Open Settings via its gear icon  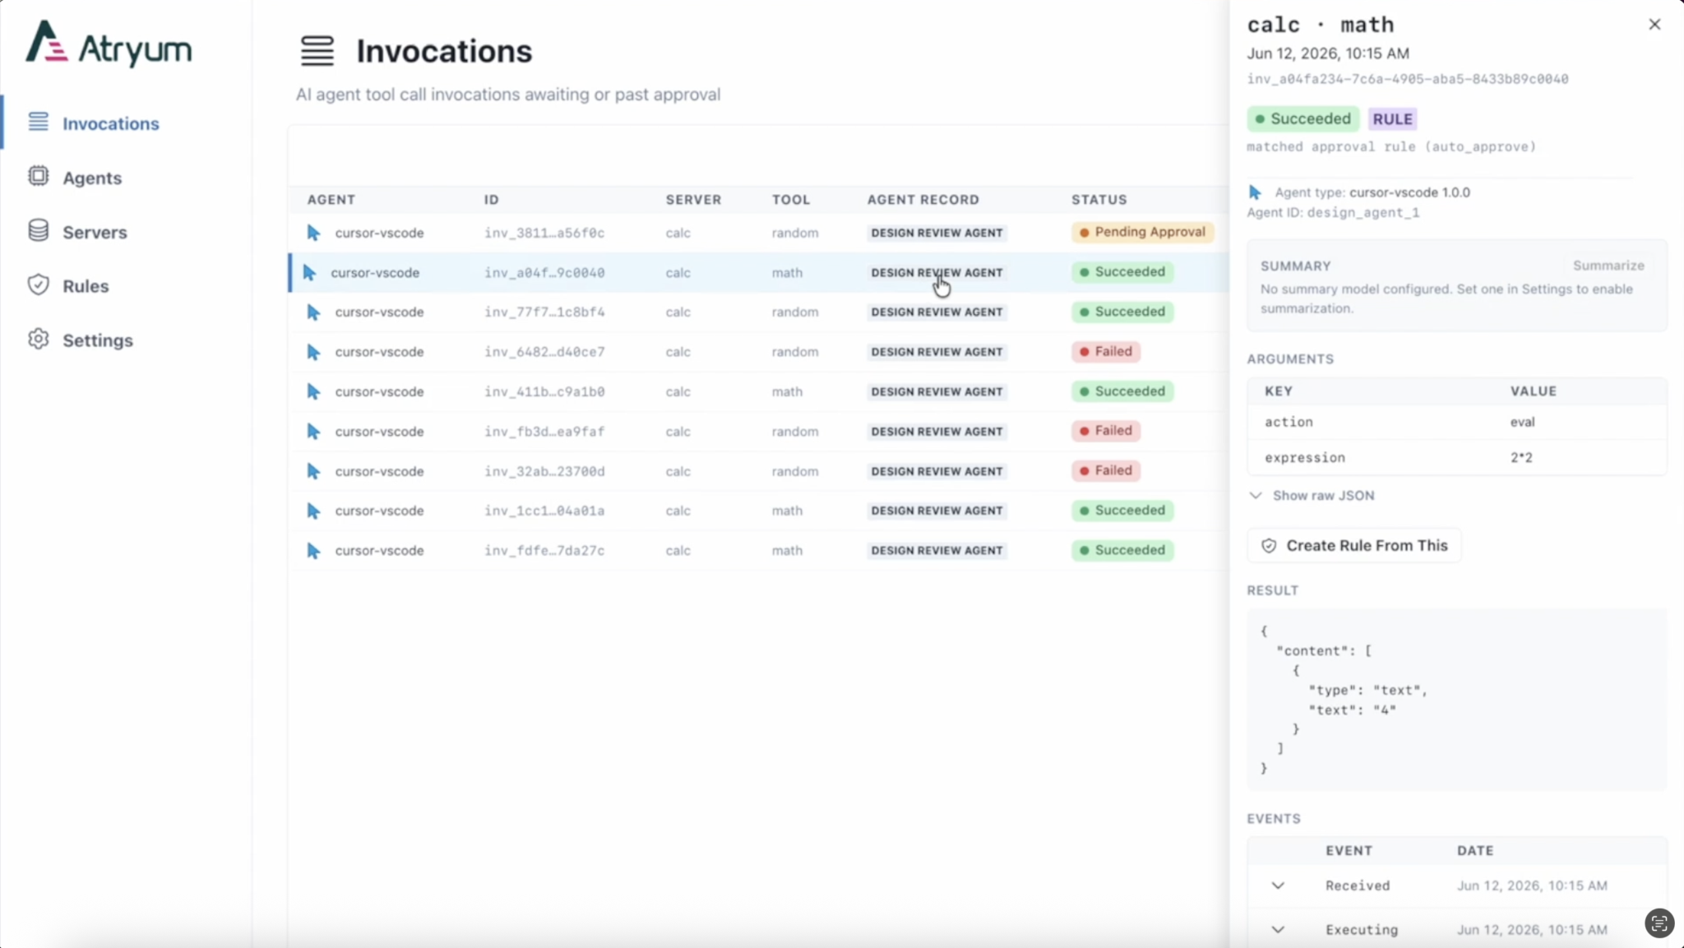[x=38, y=339]
